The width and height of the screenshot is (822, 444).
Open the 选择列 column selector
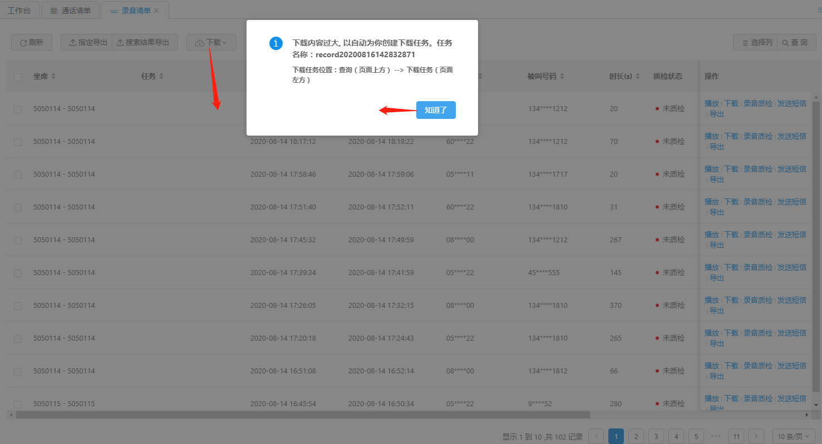click(755, 43)
